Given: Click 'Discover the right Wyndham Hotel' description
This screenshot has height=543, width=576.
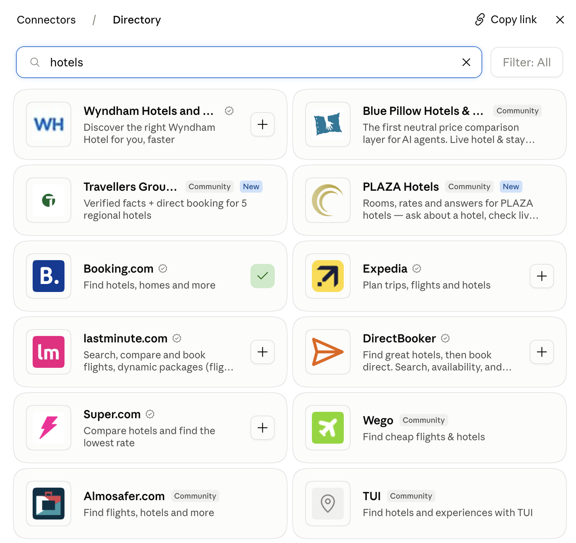Looking at the screenshot, I should point(150,133).
